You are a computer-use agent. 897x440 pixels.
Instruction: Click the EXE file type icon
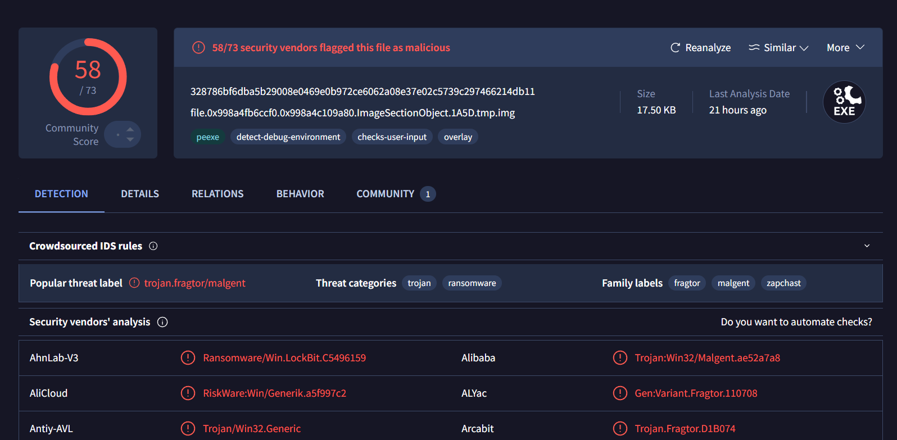point(844,102)
